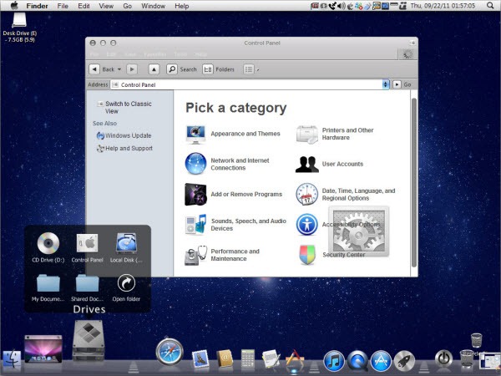Open Address Book in the dock

pos(225,358)
